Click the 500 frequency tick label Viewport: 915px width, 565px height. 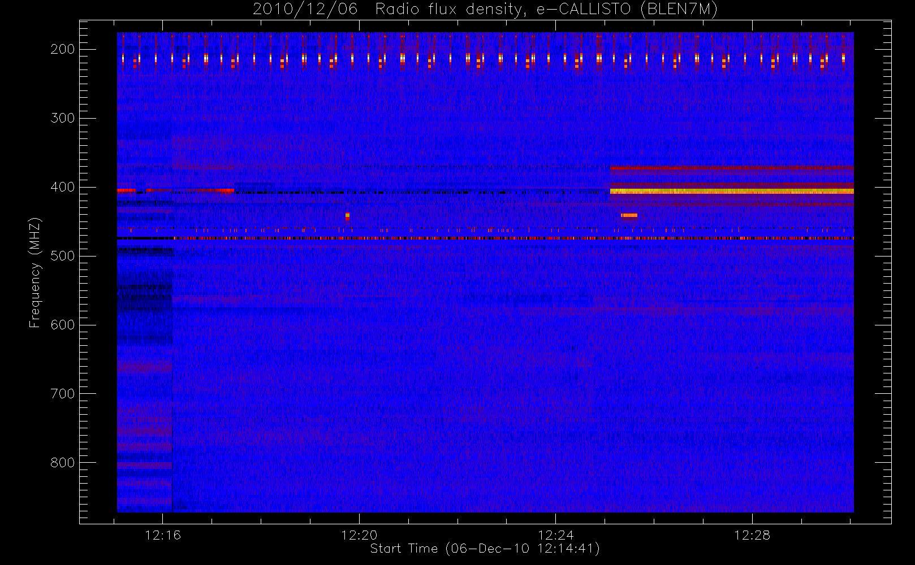coord(62,256)
